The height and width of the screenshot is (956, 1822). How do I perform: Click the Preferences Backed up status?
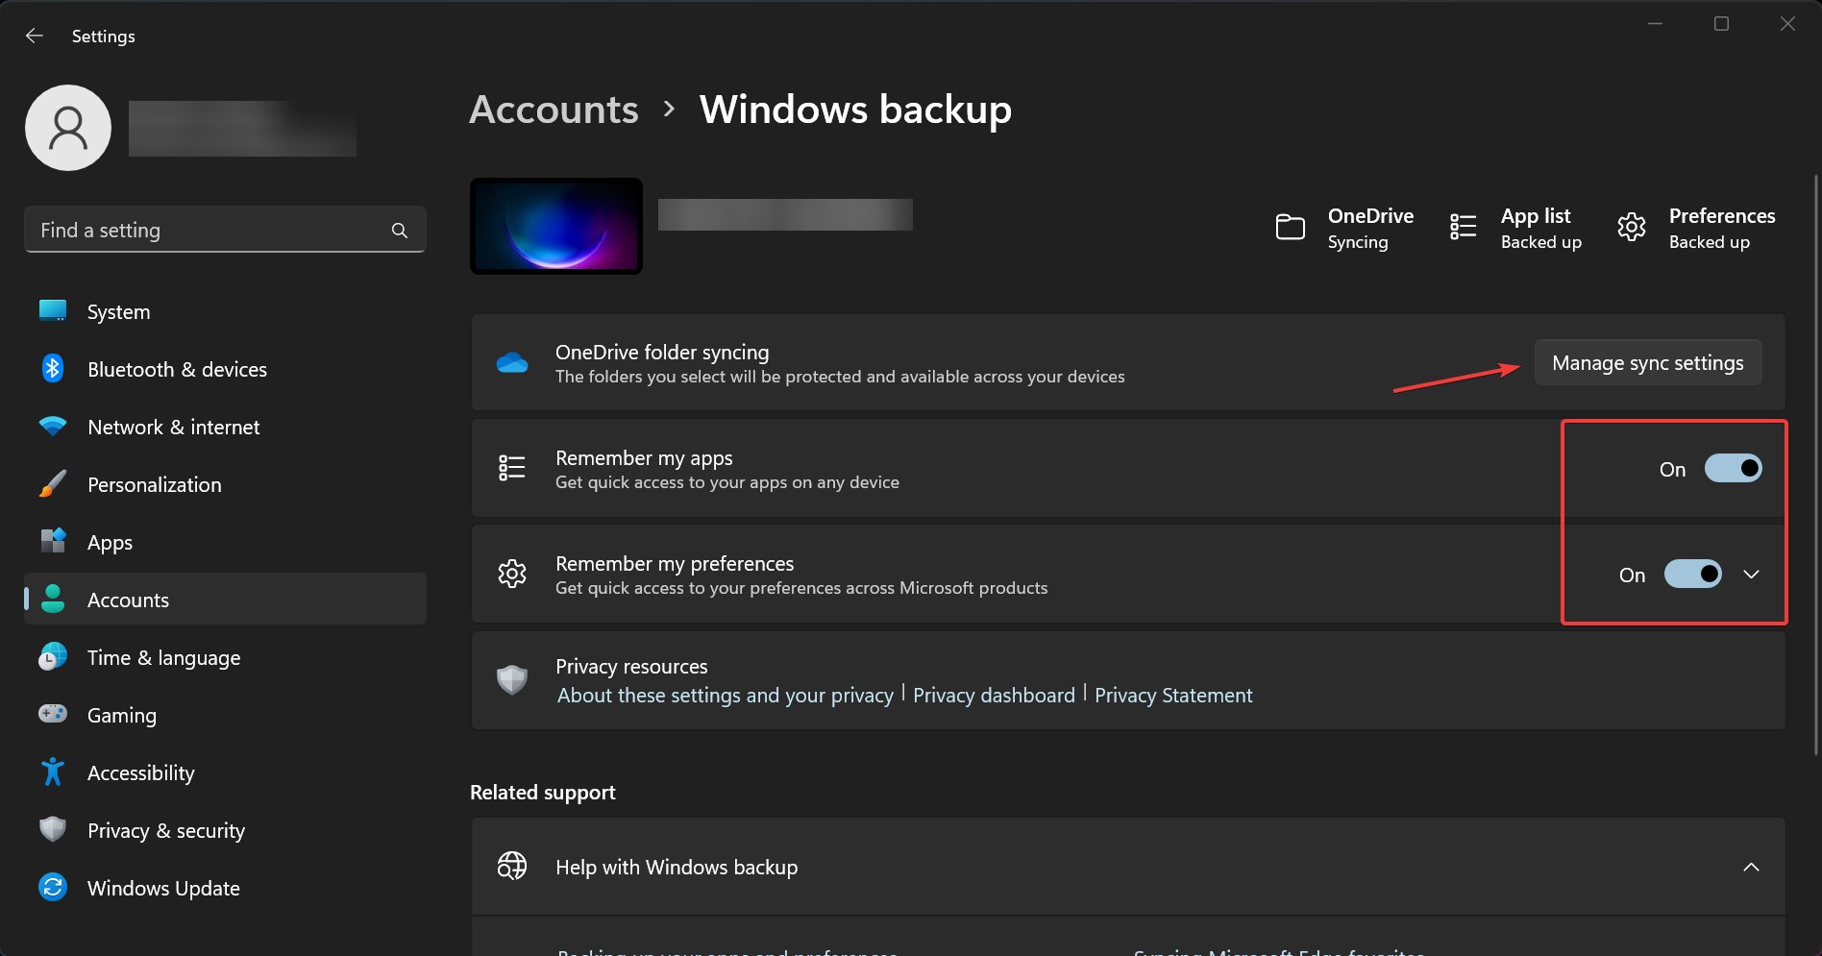pos(1709,242)
